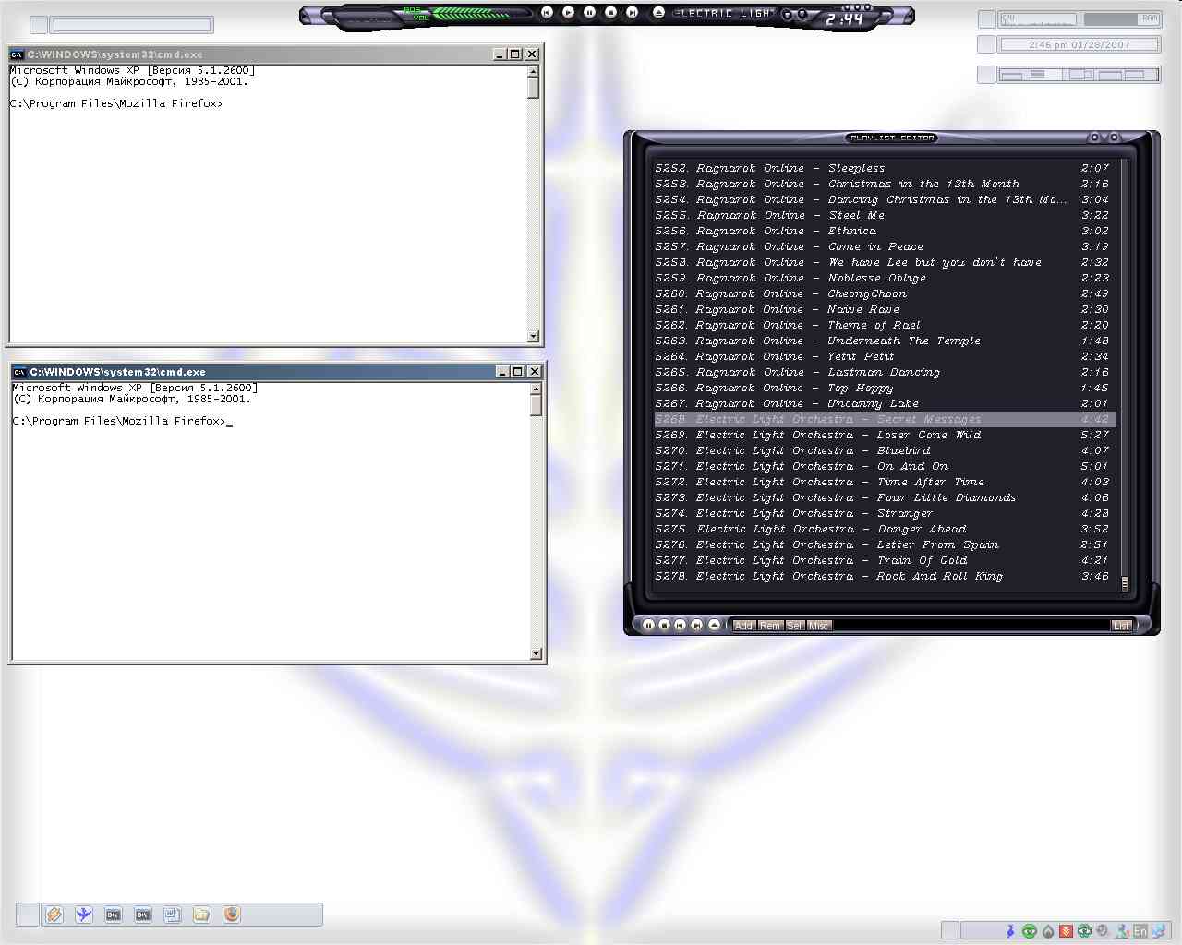Select track 5274 Stranger
Screen dimensions: 1182x945
883,513
